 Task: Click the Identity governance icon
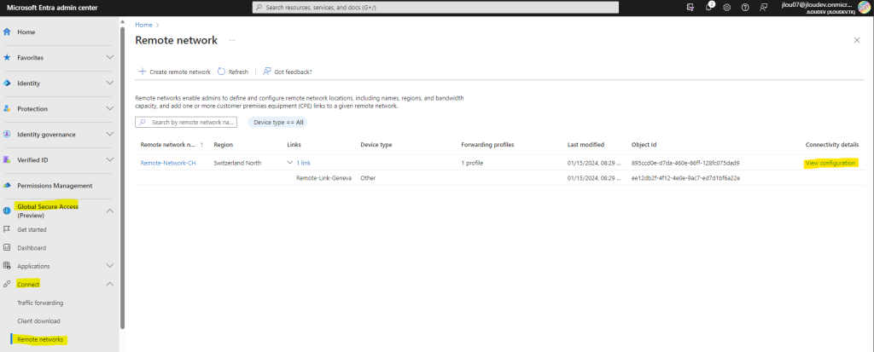click(7, 135)
